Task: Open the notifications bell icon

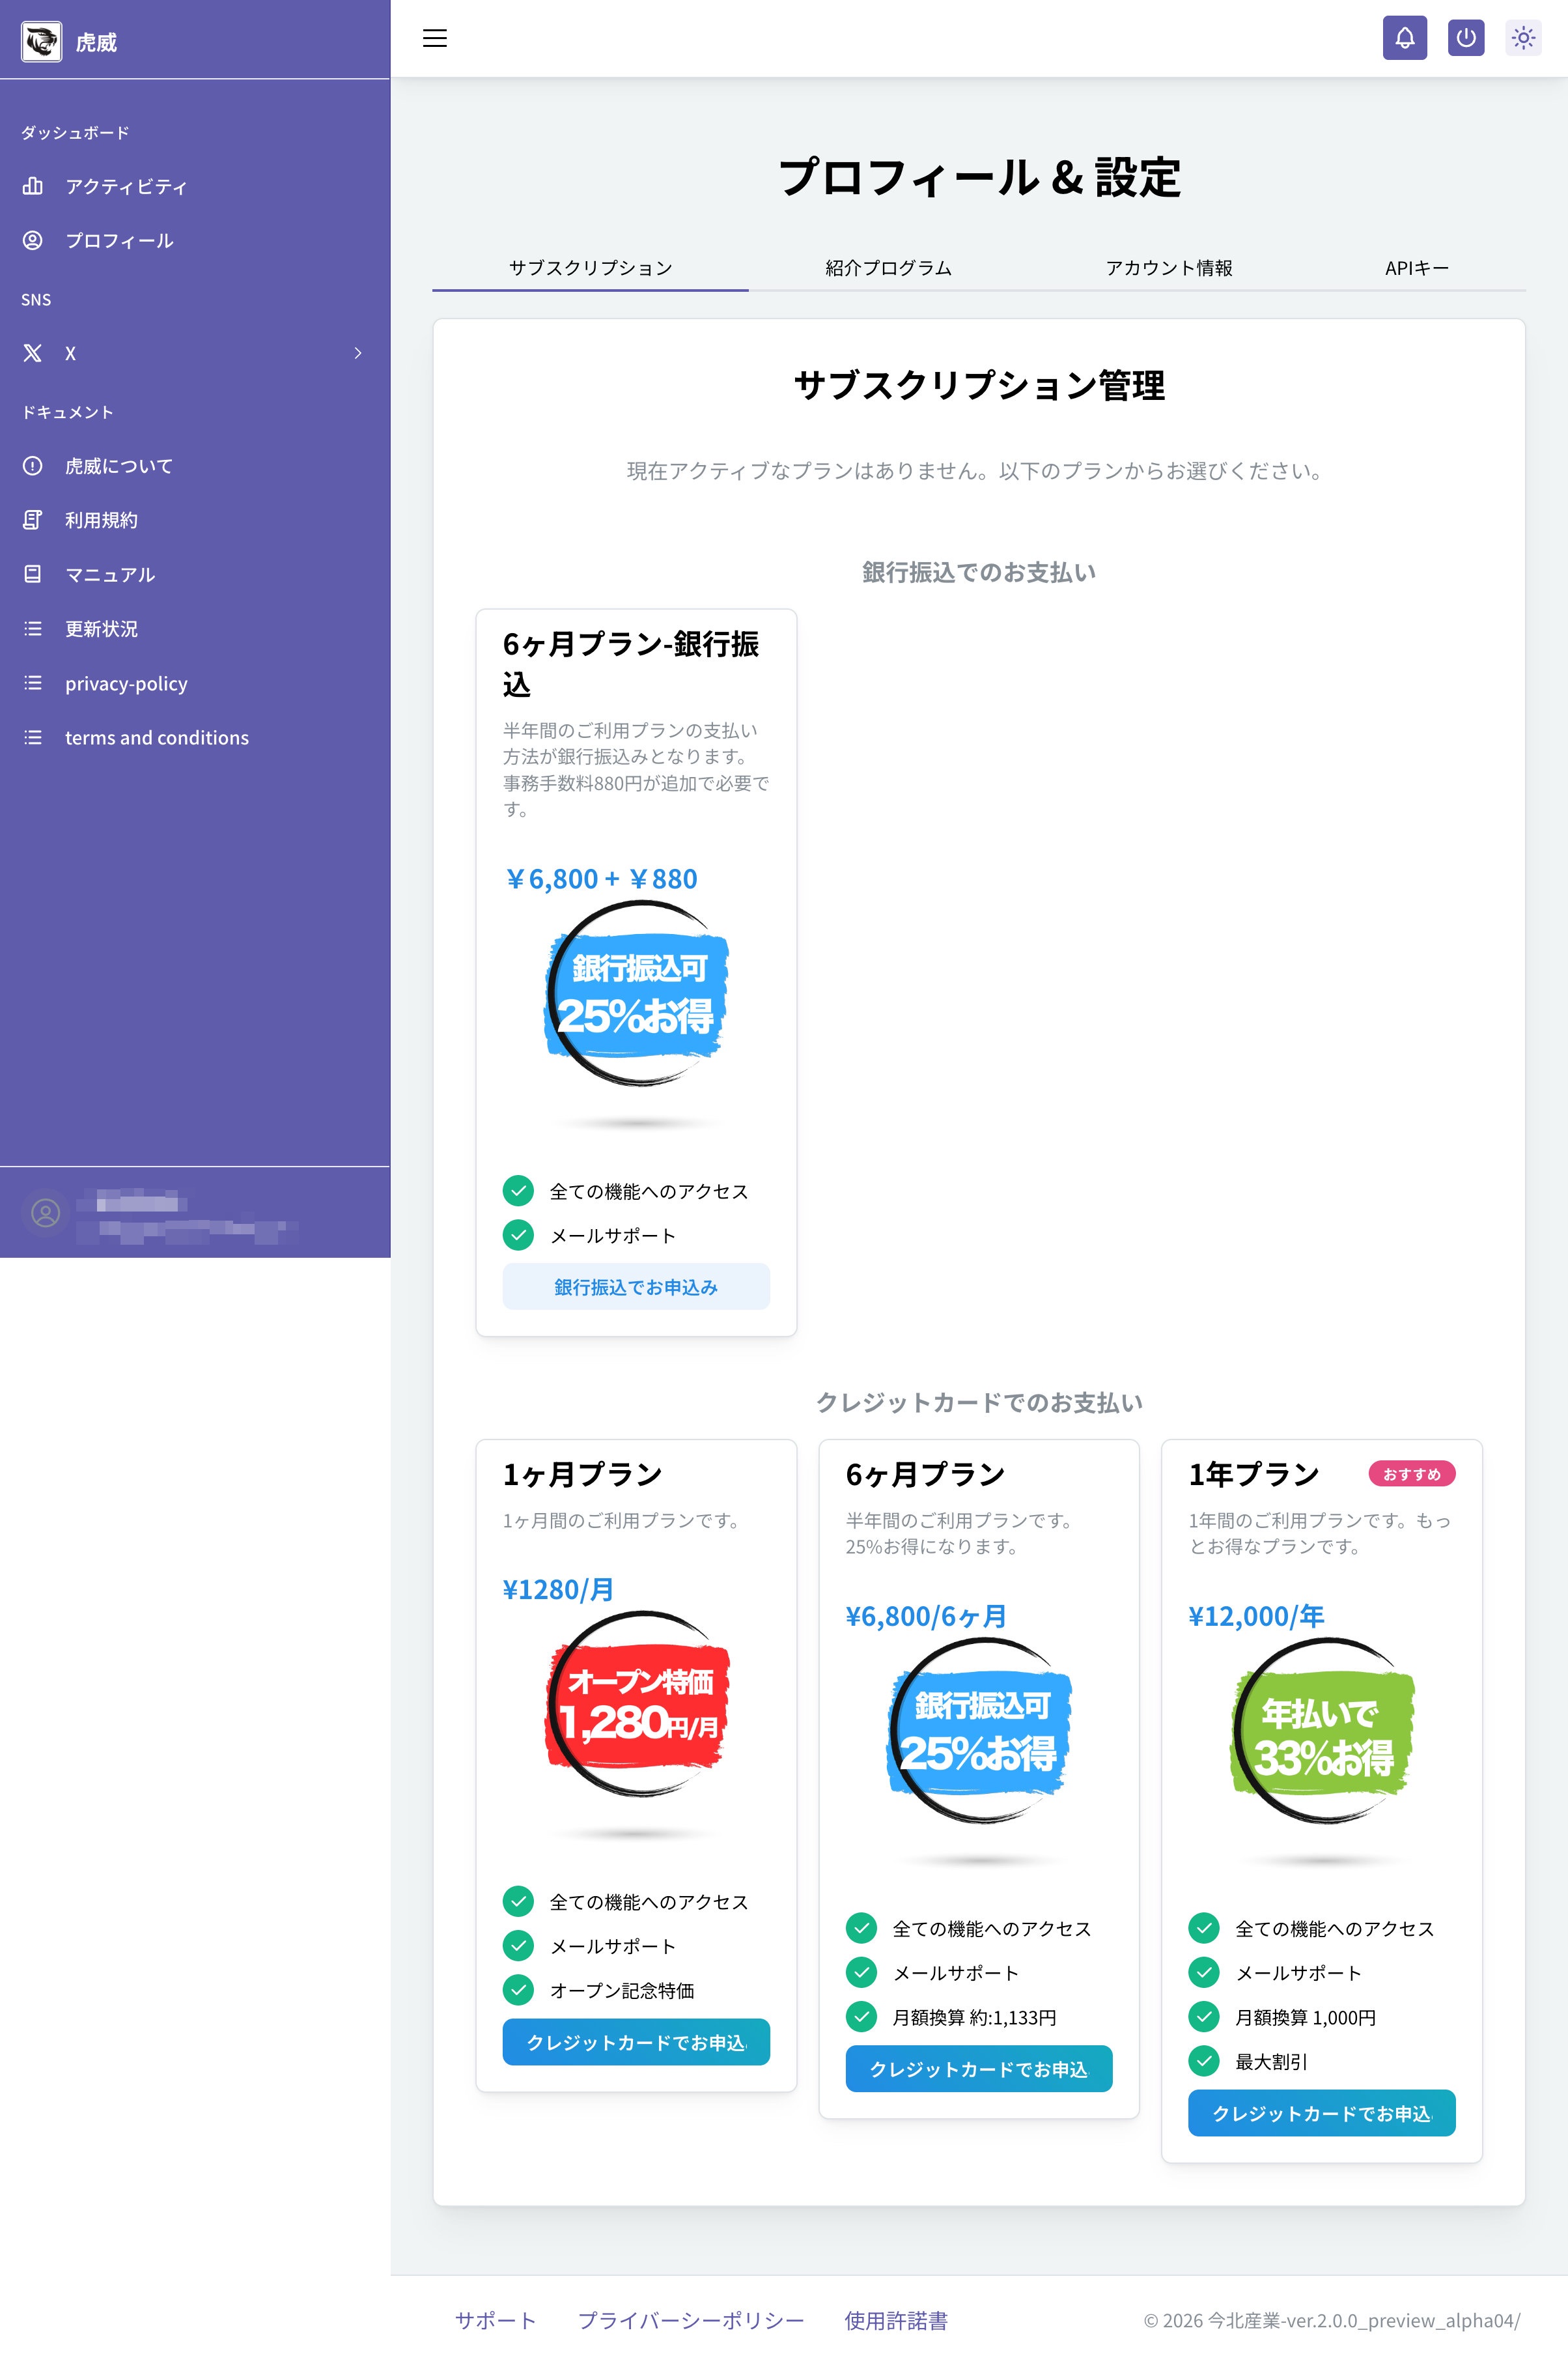Action: coord(1404,38)
